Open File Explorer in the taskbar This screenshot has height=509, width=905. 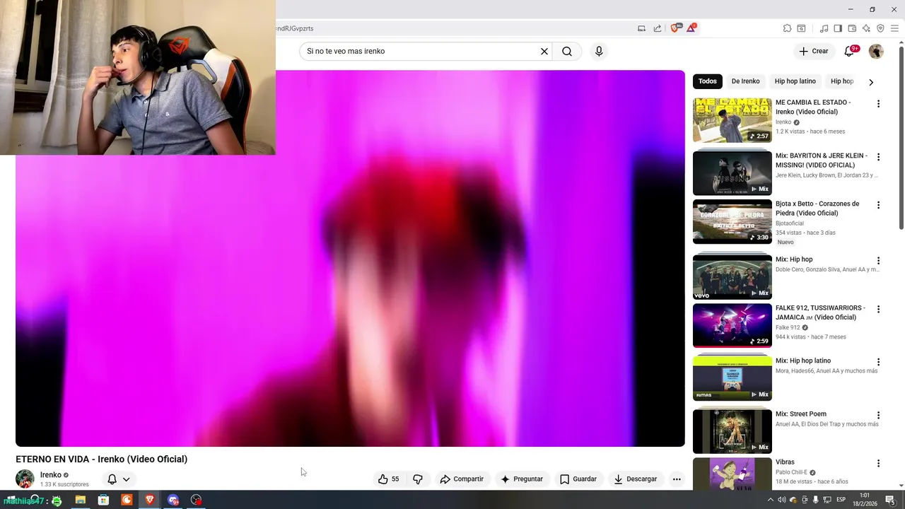coord(80,500)
